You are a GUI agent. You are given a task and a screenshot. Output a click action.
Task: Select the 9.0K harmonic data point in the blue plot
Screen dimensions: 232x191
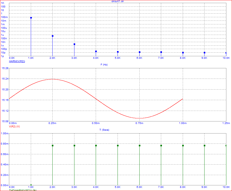click(205, 53)
